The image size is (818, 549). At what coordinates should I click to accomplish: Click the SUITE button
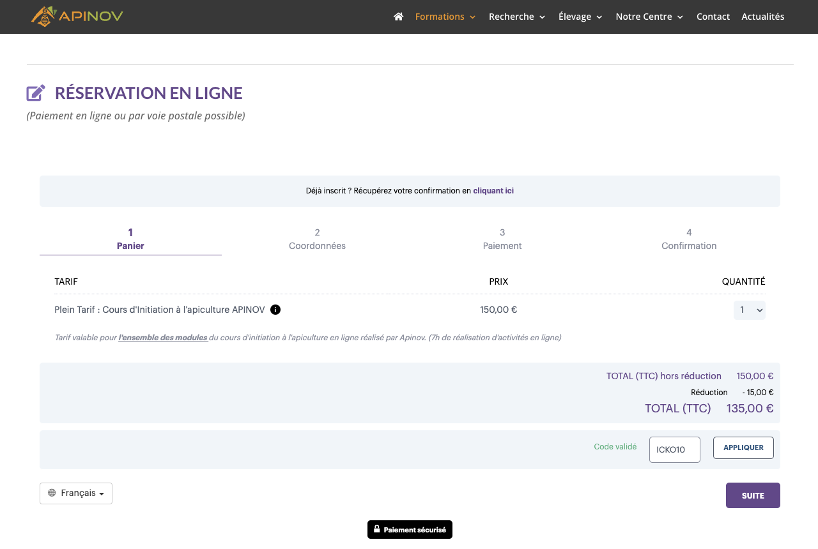[753, 495]
